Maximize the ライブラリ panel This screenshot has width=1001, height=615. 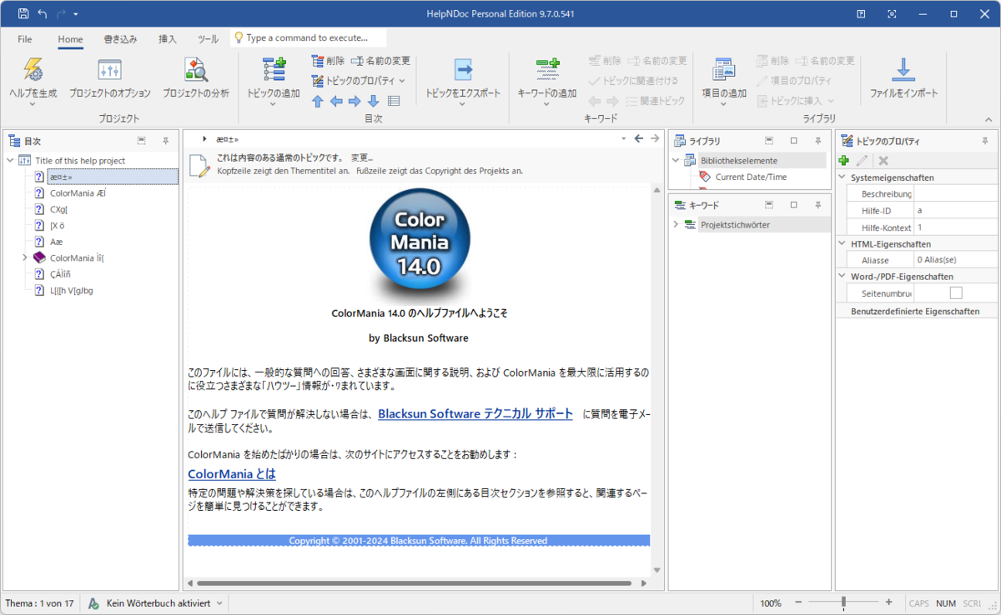[x=794, y=141]
